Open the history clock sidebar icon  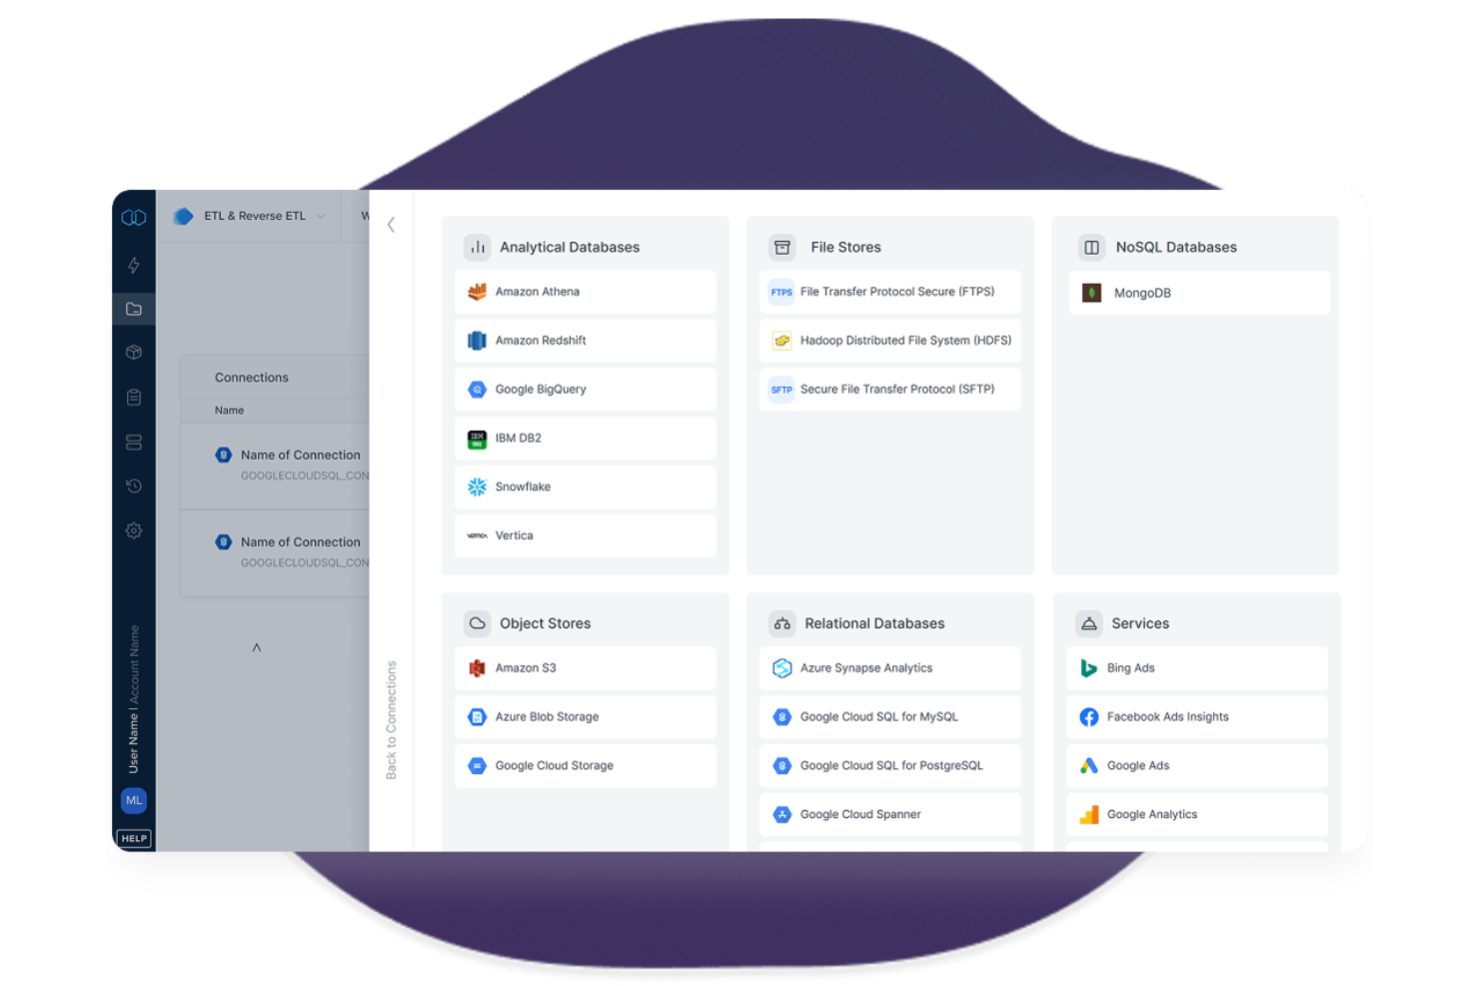coord(134,486)
